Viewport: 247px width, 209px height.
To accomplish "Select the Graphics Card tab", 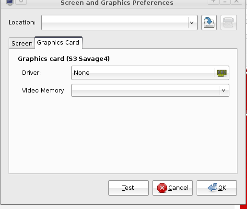I will tap(59, 43).
